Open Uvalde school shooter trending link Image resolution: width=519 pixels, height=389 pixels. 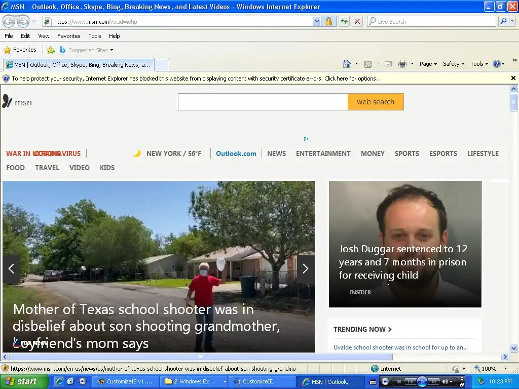coord(400,347)
